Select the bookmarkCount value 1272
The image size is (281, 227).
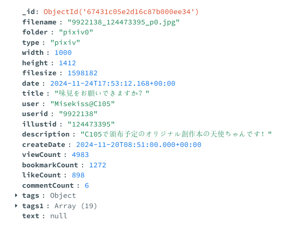tap(98, 165)
